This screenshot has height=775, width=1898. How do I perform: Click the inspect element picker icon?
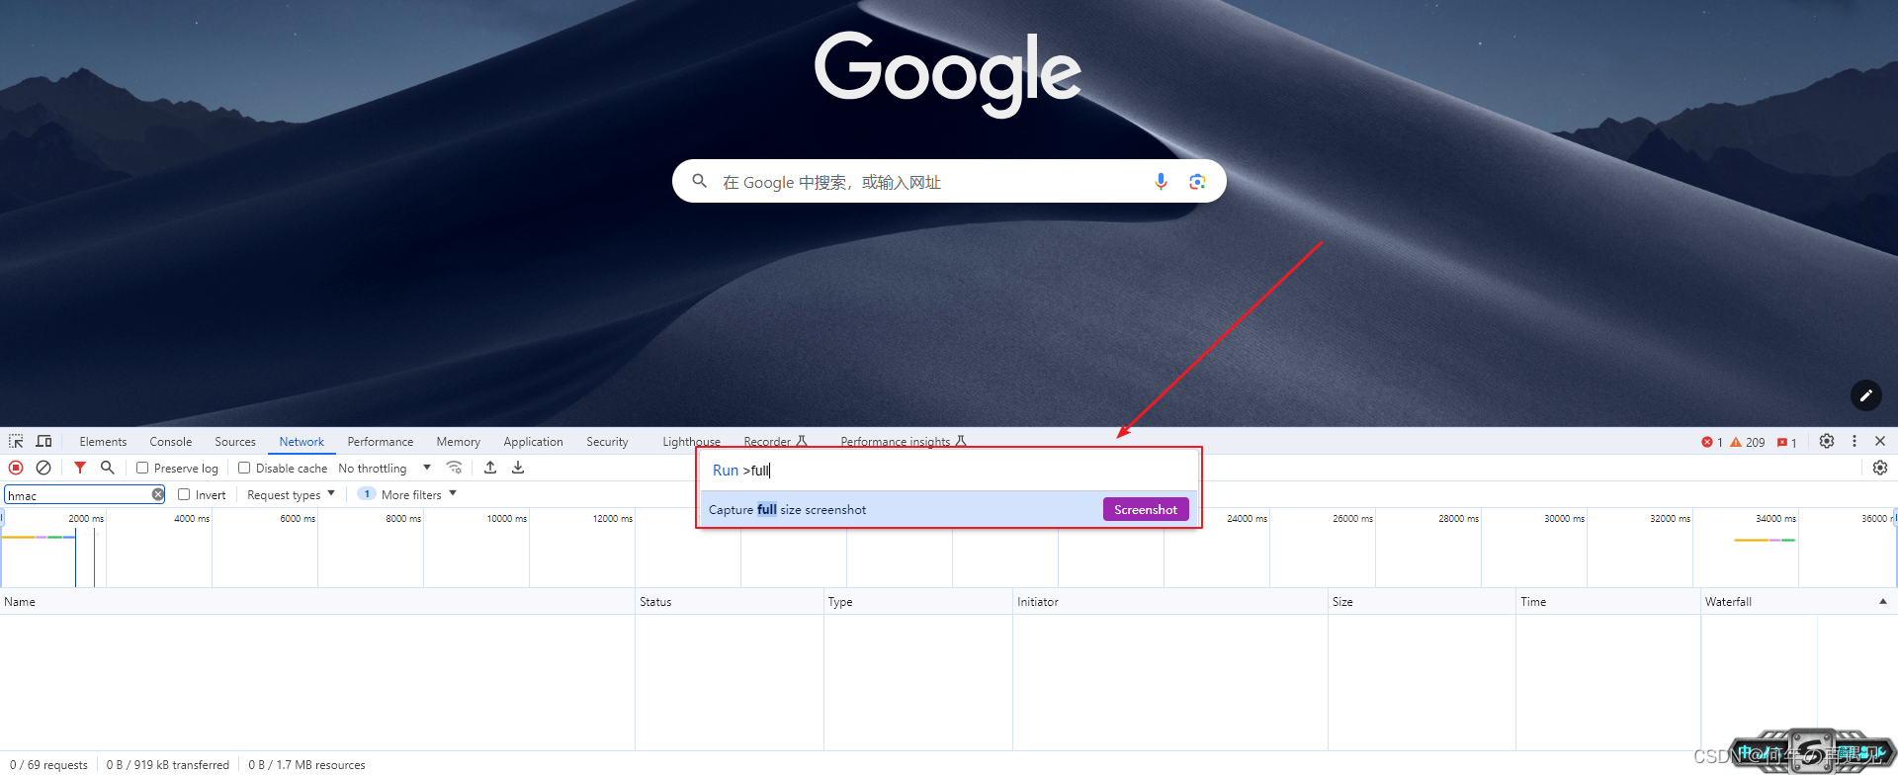coord(16,441)
